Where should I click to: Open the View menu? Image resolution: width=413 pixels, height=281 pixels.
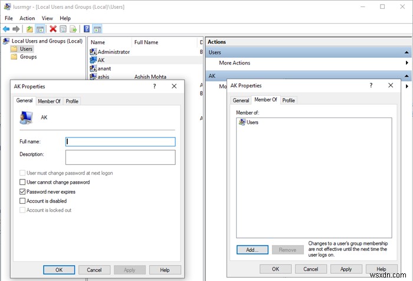pos(47,18)
